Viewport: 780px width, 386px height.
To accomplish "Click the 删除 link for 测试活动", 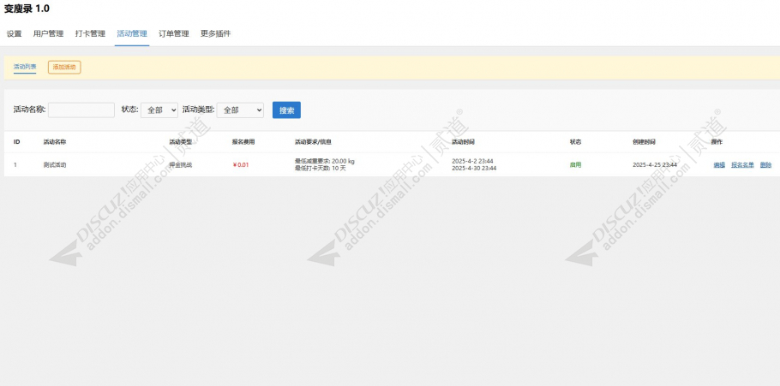I will click(765, 165).
